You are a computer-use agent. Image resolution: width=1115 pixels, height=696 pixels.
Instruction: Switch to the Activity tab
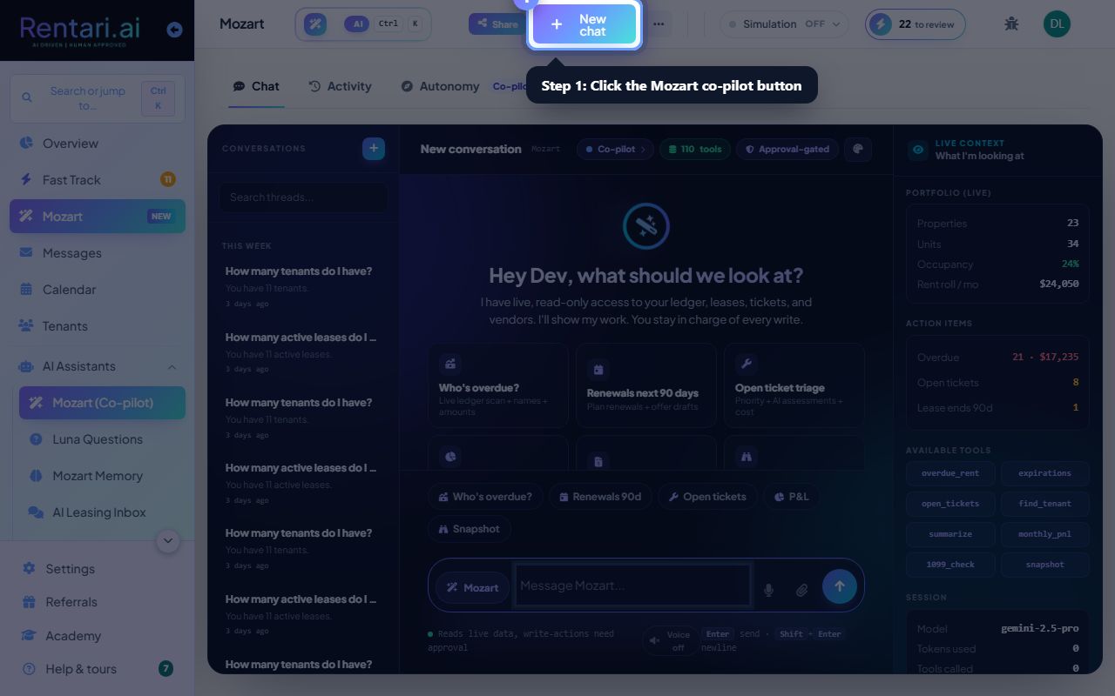coord(340,86)
